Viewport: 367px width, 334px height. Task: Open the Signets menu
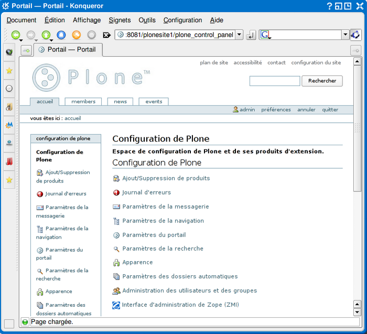(120, 20)
